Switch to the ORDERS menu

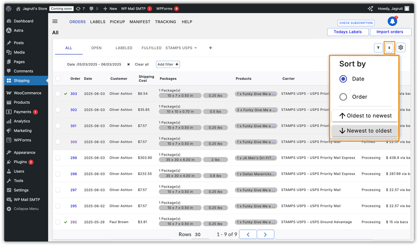pyautogui.click(x=77, y=22)
